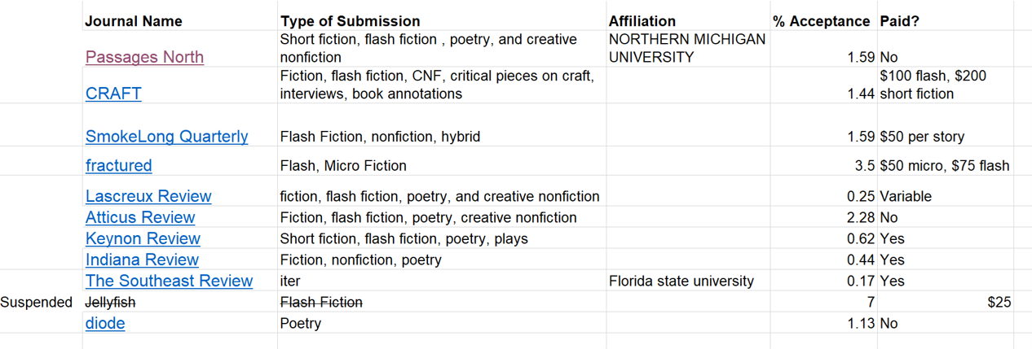Select the Journal Name header cell

point(179,21)
